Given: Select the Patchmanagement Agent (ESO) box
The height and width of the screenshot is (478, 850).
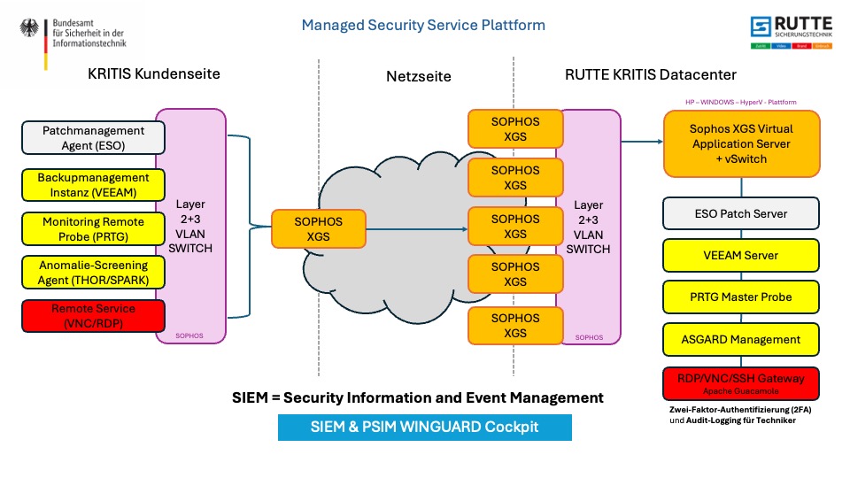Looking at the screenshot, I should 93,138.
